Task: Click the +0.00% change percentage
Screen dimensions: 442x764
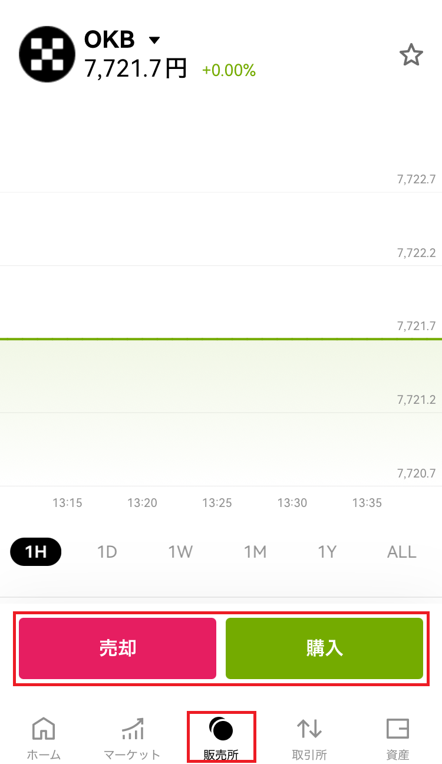Action: (229, 71)
